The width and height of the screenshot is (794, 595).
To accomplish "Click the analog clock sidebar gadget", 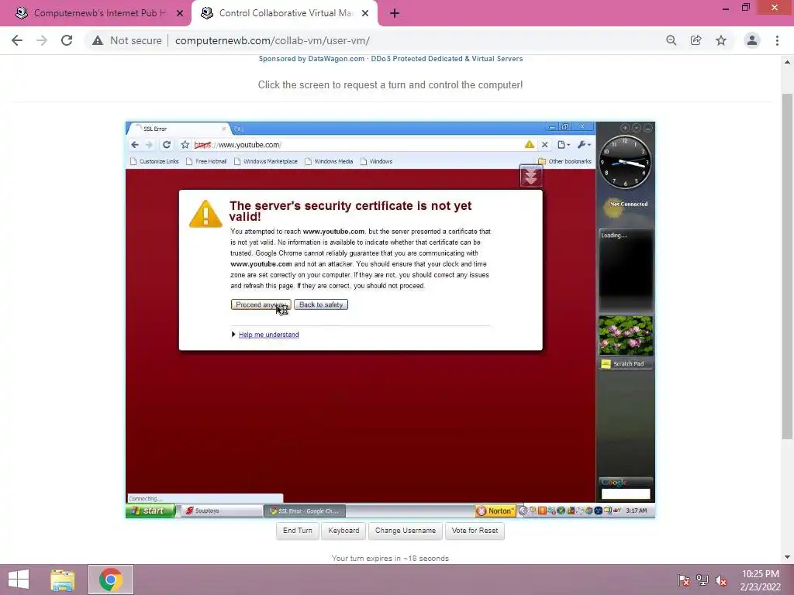I will pyautogui.click(x=626, y=162).
